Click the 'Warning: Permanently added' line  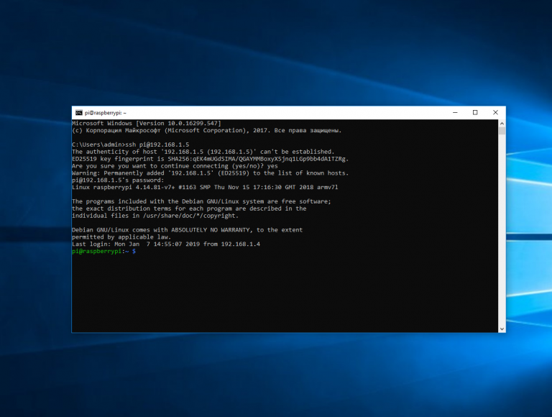coord(210,173)
